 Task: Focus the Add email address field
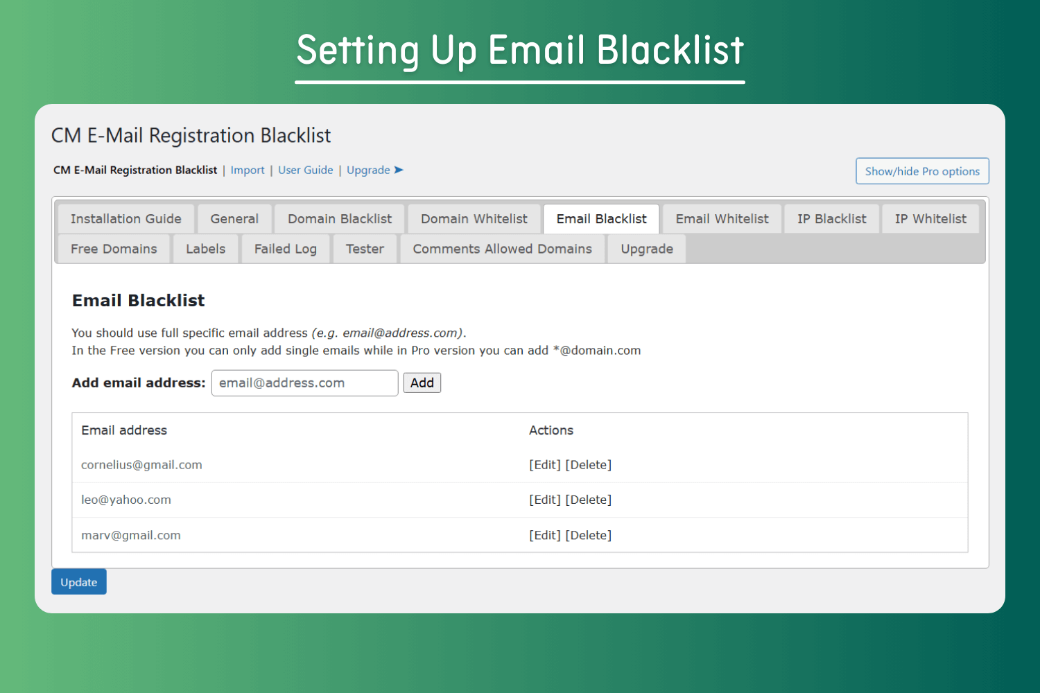[x=304, y=383]
